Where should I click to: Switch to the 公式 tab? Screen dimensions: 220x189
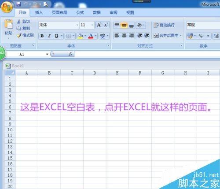(x=80, y=12)
